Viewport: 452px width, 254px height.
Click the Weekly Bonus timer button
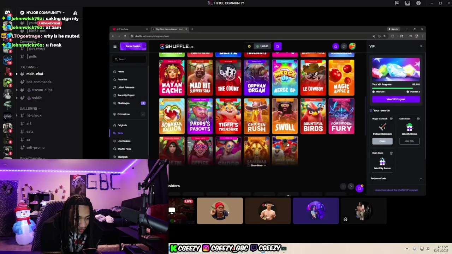click(409, 141)
